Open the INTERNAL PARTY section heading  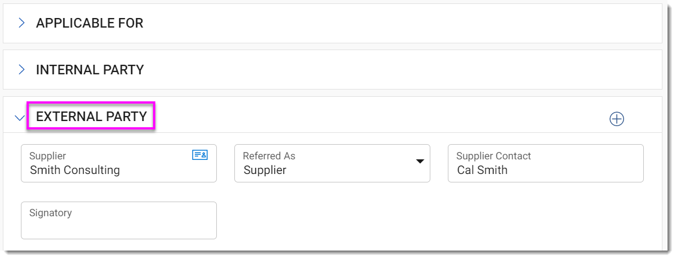click(x=90, y=70)
